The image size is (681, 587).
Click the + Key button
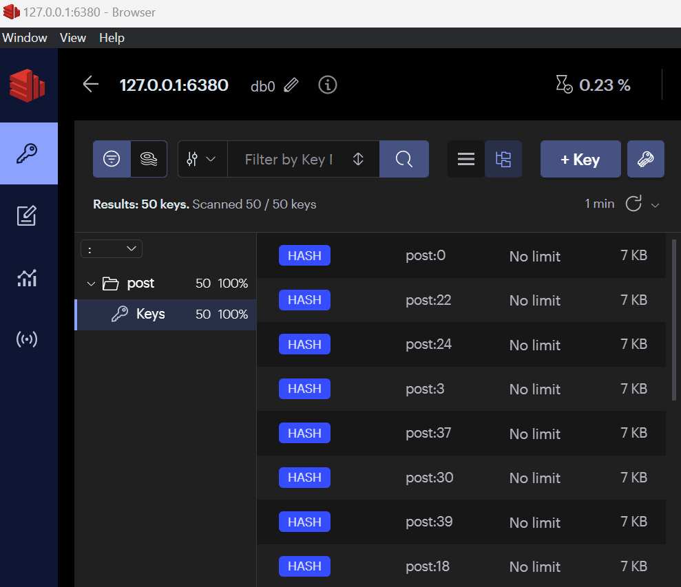580,160
